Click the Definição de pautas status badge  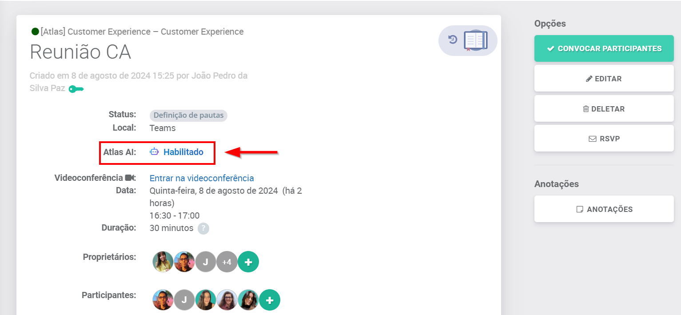tap(188, 116)
